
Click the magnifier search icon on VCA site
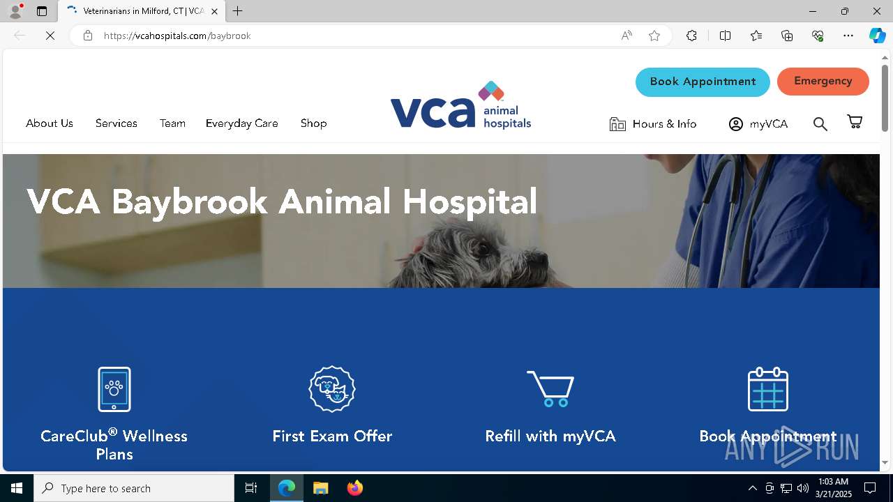click(820, 124)
